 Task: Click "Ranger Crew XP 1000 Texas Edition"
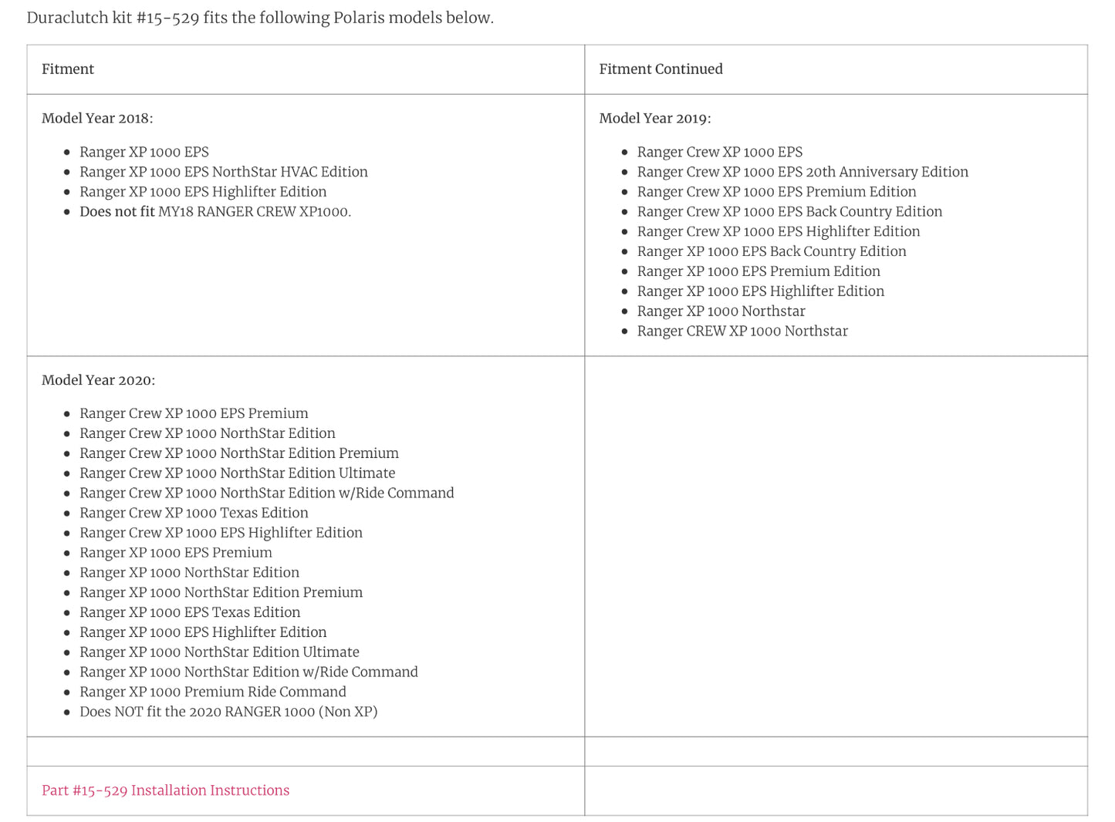[194, 514]
